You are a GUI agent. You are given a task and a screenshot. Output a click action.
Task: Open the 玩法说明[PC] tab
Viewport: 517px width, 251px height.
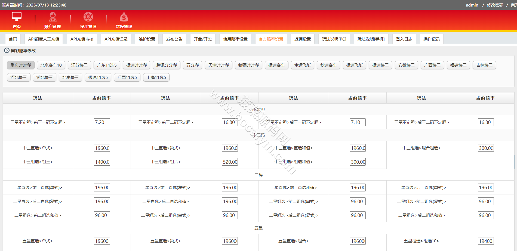coord(334,39)
